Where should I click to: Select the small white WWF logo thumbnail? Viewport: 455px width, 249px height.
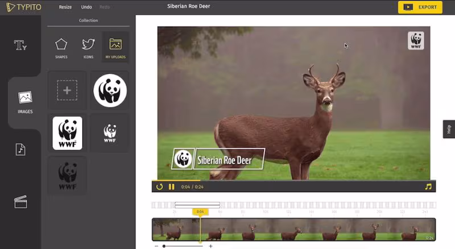coord(110,133)
